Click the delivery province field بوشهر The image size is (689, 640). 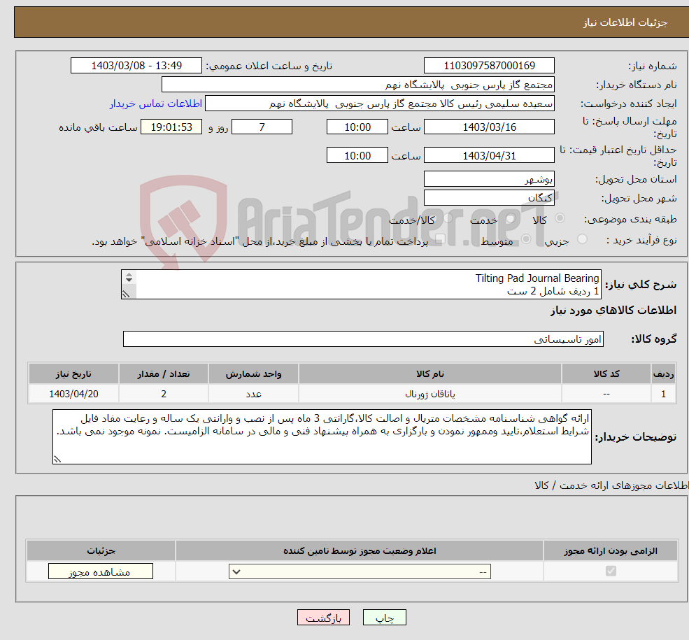coord(489,179)
